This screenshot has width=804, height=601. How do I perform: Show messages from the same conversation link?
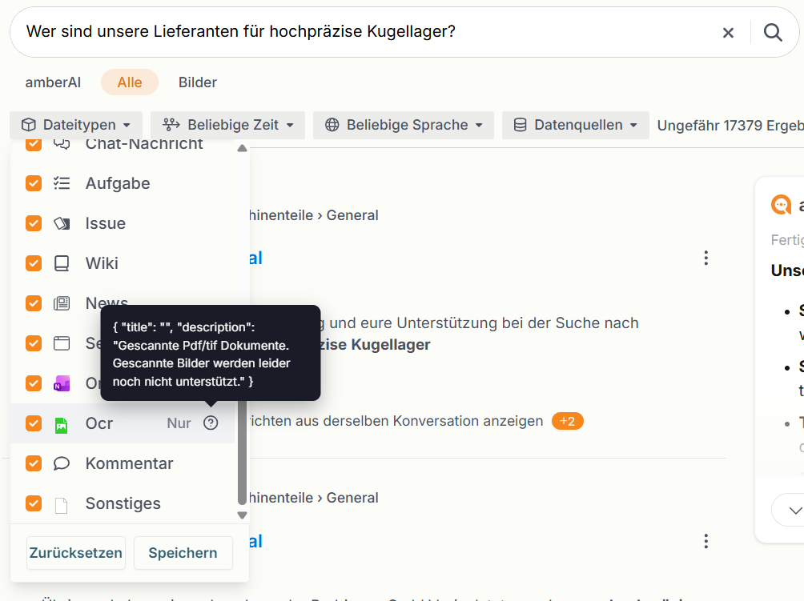[x=396, y=421]
